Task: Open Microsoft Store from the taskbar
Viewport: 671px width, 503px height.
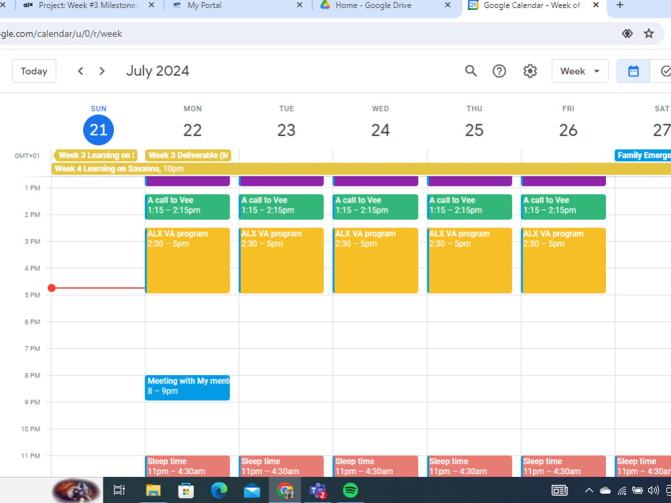Action: pos(186,490)
